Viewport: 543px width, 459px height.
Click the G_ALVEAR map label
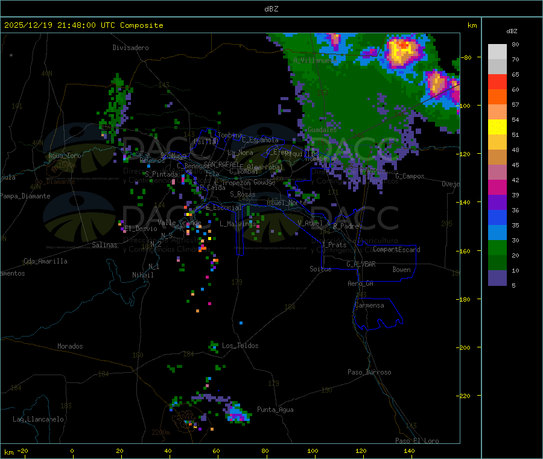[361, 264]
